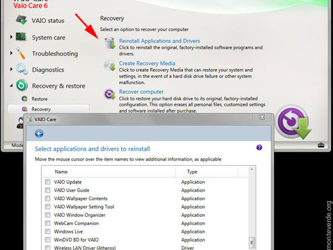
Task: Select the WinDVD BD for VAIO name
Action: pyautogui.click(x=76, y=240)
